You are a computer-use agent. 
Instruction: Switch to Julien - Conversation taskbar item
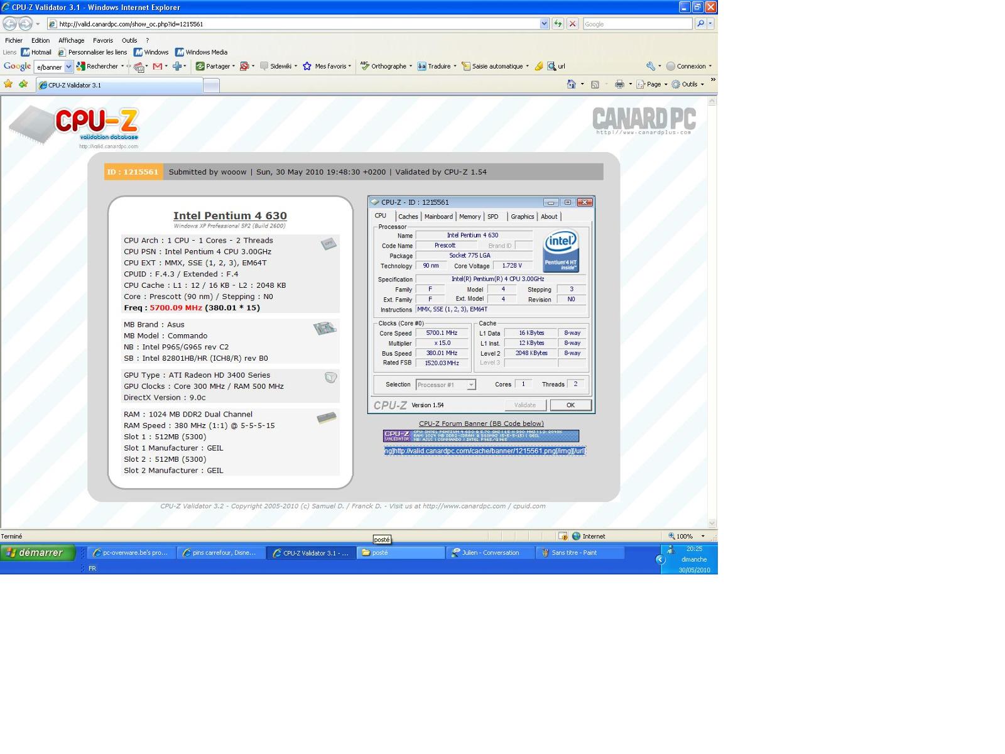(x=491, y=553)
